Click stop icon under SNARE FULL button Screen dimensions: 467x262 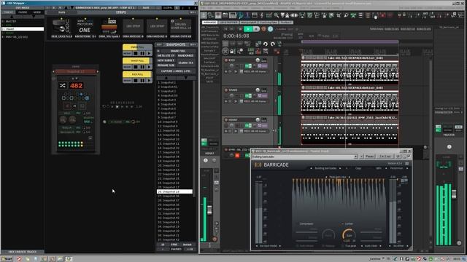[136, 53]
